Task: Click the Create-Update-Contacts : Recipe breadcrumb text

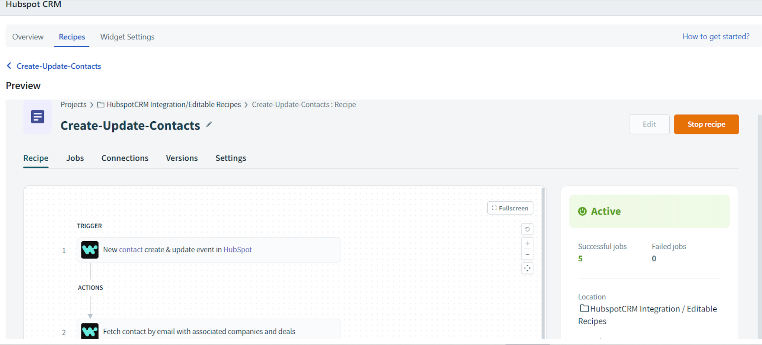Action: [304, 104]
